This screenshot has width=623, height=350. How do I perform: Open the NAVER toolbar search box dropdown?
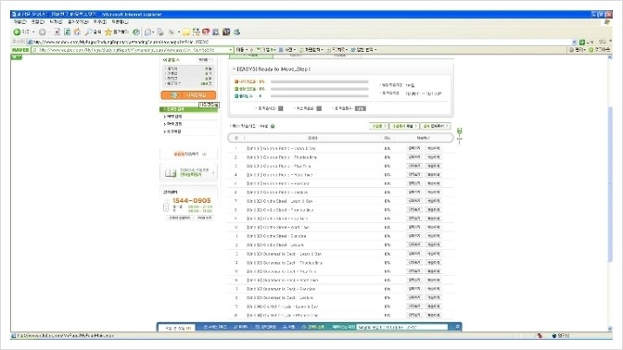[x=231, y=50]
